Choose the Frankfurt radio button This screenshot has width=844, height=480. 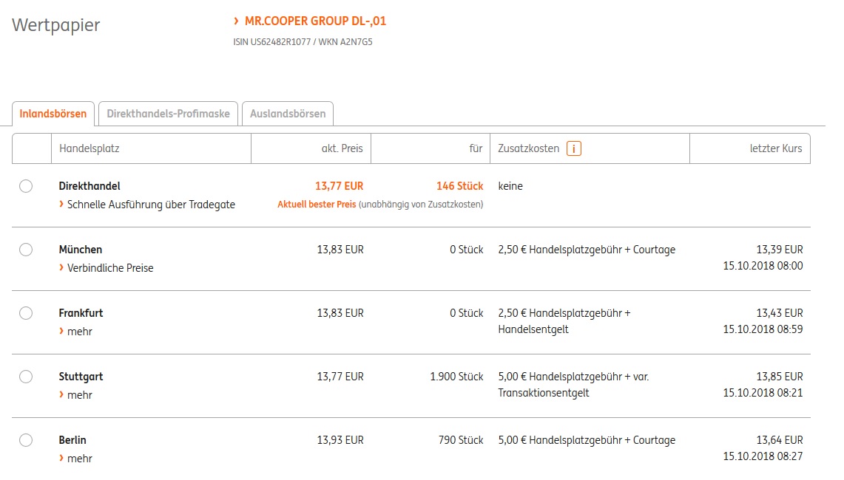pyautogui.click(x=26, y=313)
